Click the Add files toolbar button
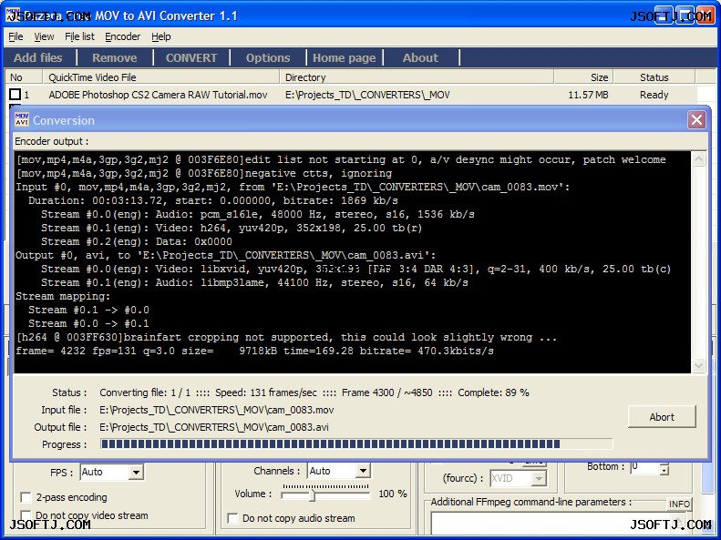Screen dimensions: 721x540 [38, 58]
